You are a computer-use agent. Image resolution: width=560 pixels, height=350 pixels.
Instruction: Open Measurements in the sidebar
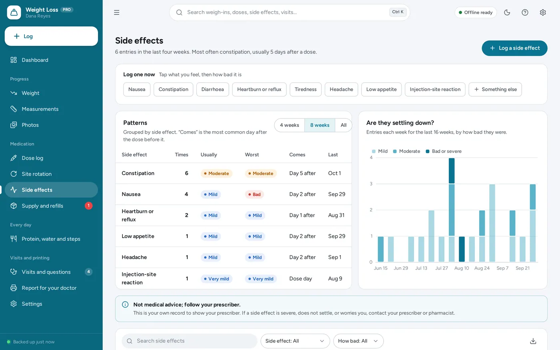tap(51, 109)
